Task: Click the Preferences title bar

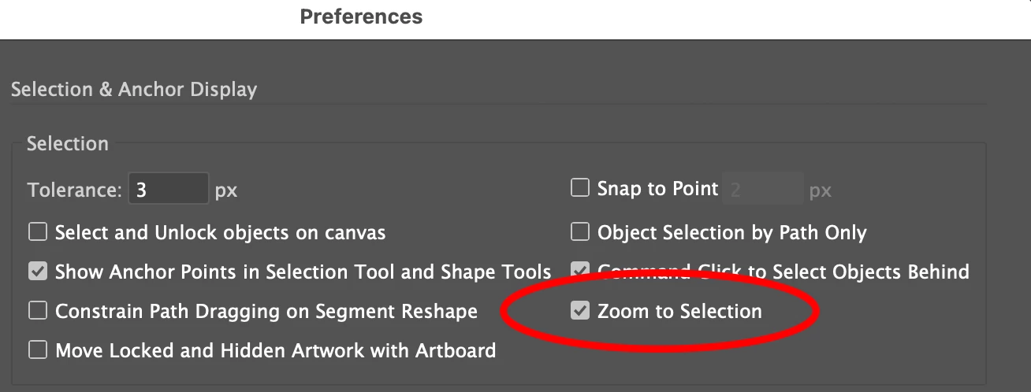Action: tap(361, 17)
